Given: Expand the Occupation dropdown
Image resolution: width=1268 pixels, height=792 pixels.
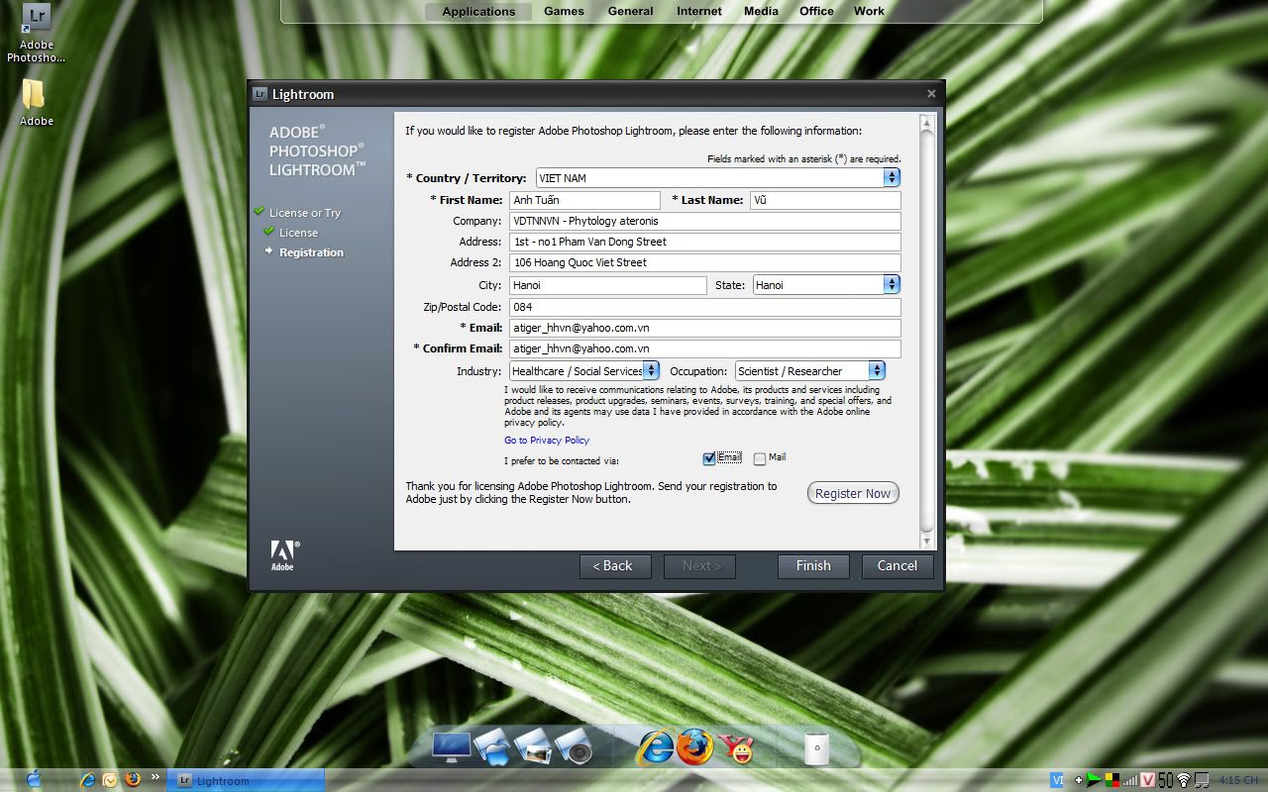Looking at the screenshot, I should pos(877,371).
